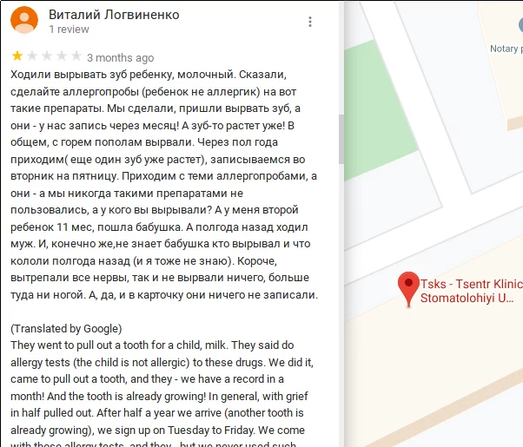Click the orange reviewer profile avatar
The width and height of the screenshot is (523, 447).
pyautogui.click(x=24, y=20)
